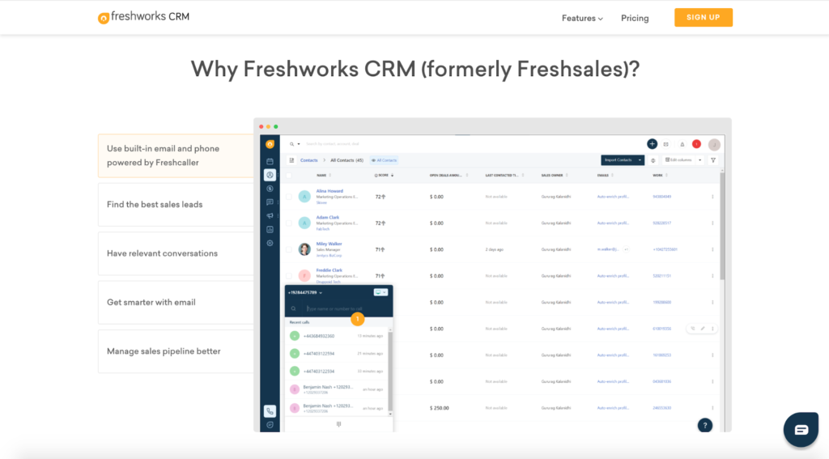Click the bulk-actions icon beside Import Contacts
Screen dimensions: 829x459
point(653,160)
